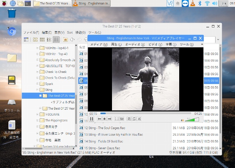
Task: Seek in the VLC playback progress bar
Action: click(x=146, y=113)
